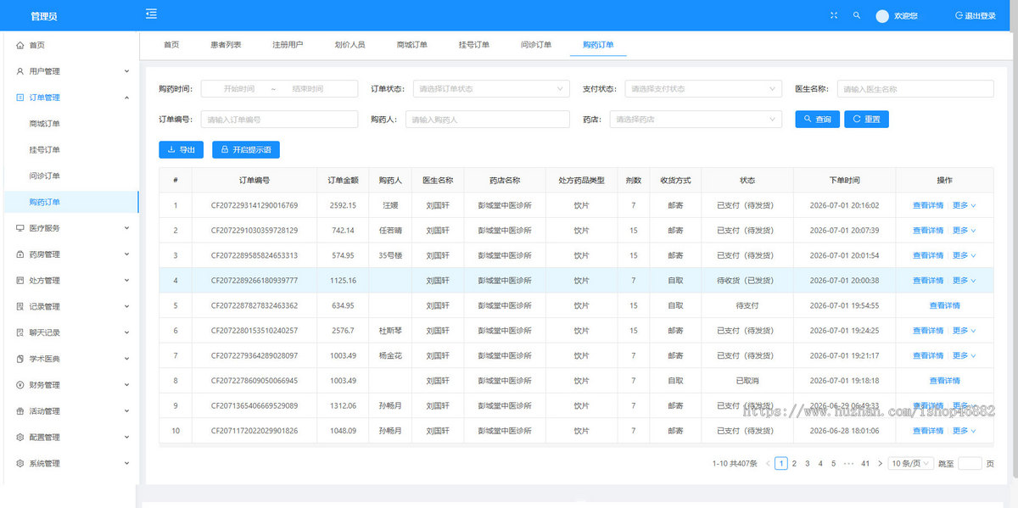
Task: Select order number cell CF2072278609050066945
Action: 255,381
